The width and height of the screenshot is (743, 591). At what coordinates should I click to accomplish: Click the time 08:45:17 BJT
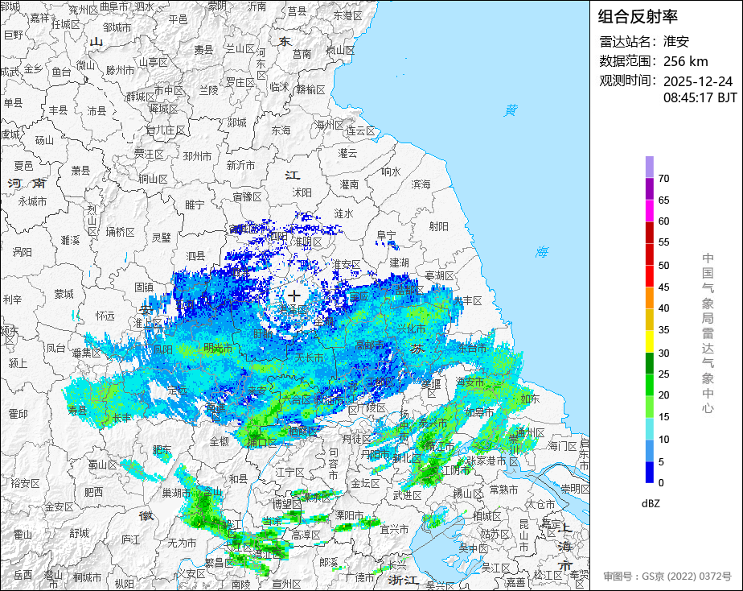[x=700, y=97]
